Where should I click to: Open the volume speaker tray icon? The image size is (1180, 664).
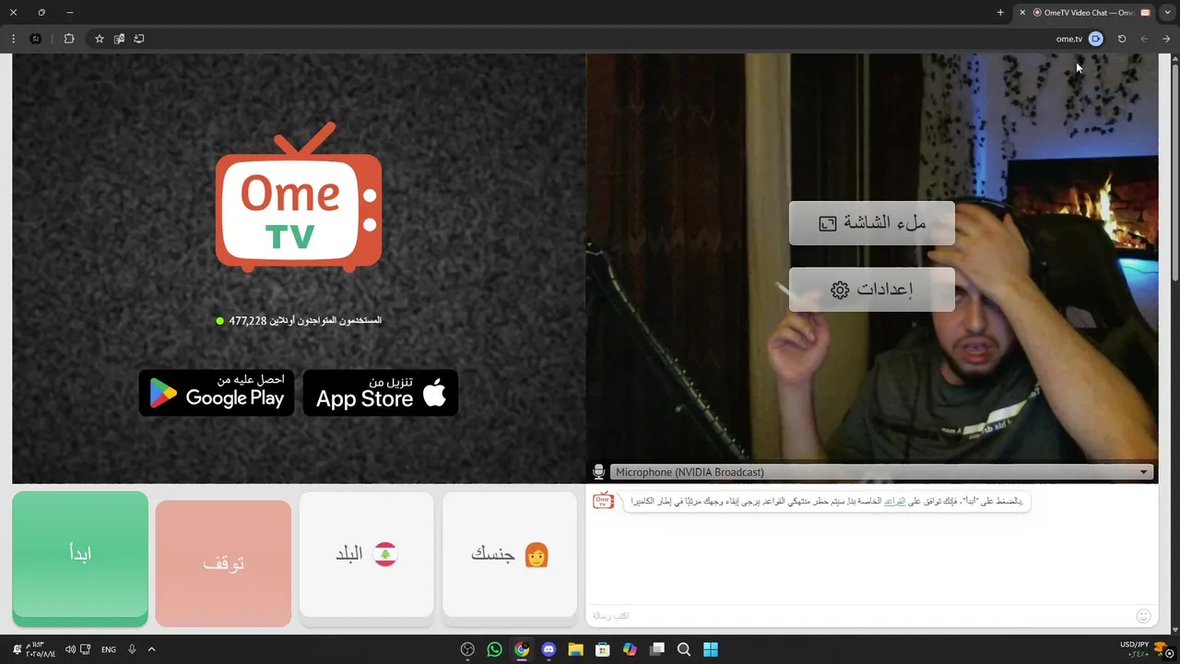click(x=70, y=649)
